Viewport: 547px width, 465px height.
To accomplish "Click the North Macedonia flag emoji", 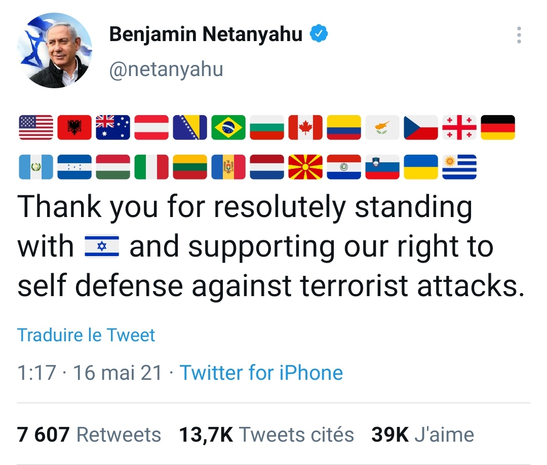I will point(305,167).
